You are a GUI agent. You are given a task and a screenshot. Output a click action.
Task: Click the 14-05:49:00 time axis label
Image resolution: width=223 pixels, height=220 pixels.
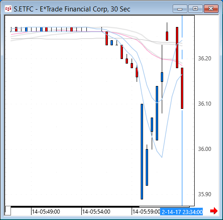click(46, 212)
